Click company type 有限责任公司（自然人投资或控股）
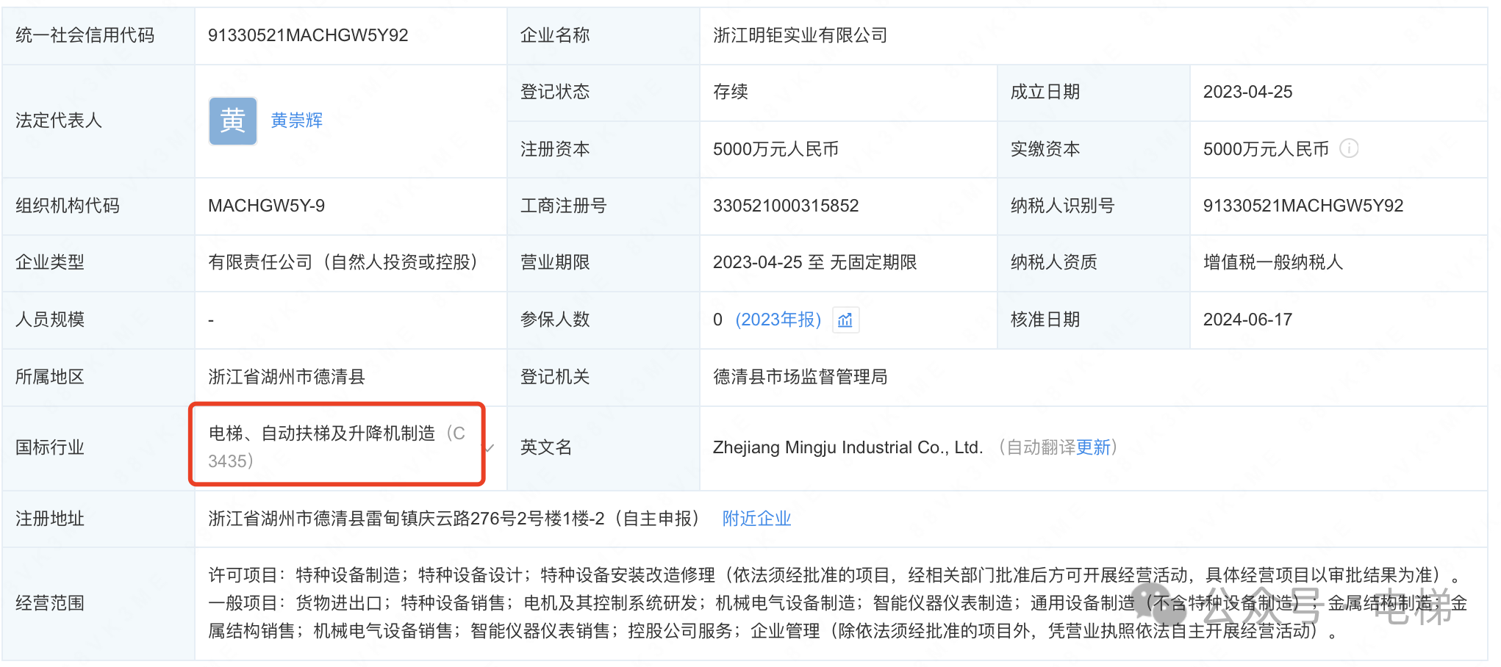 coord(343,262)
